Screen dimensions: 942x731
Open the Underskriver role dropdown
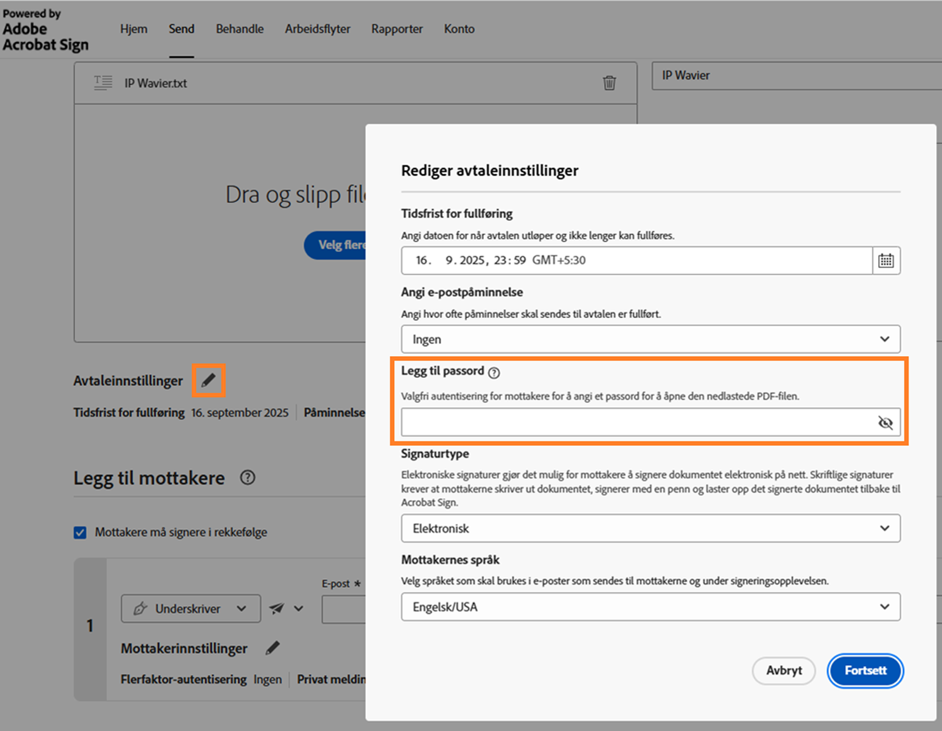pyautogui.click(x=191, y=608)
